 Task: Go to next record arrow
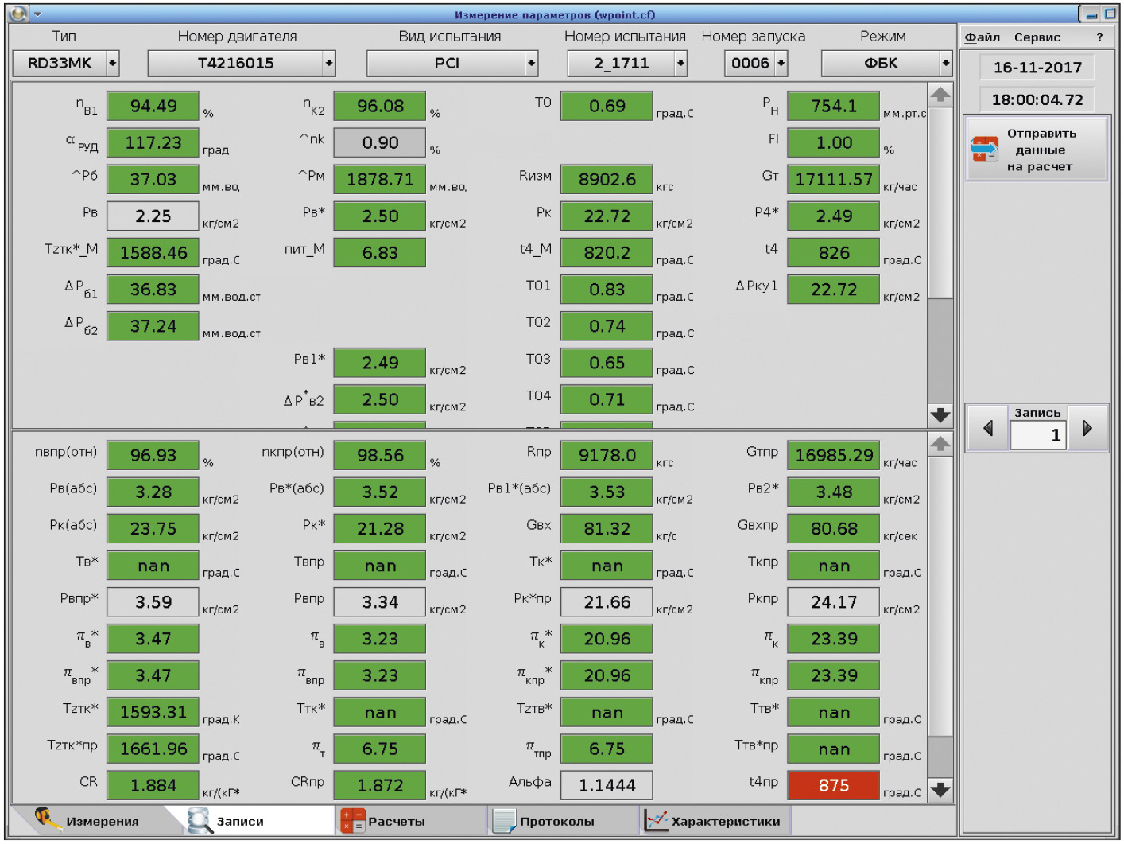click(1087, 429)
